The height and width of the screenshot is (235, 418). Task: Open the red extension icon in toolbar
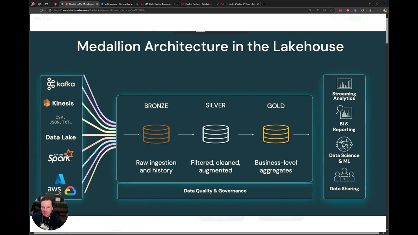point(340,10)
